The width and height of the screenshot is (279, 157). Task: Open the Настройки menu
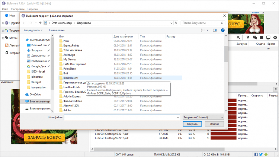[x=18, y=8]
